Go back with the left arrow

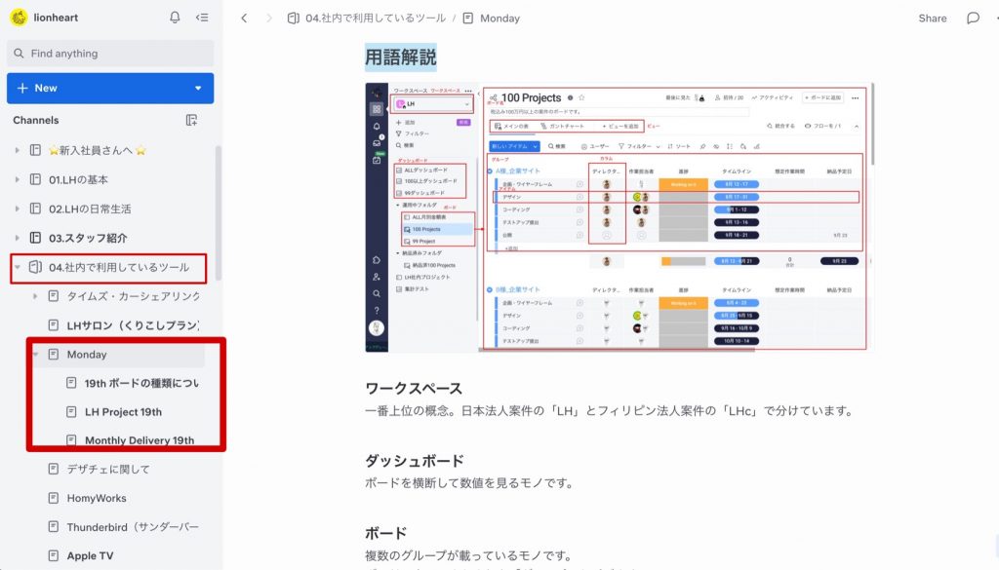click(244, 19)
